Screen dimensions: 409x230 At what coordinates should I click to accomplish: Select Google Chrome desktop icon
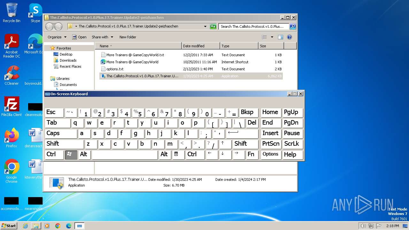click(12, 171)
